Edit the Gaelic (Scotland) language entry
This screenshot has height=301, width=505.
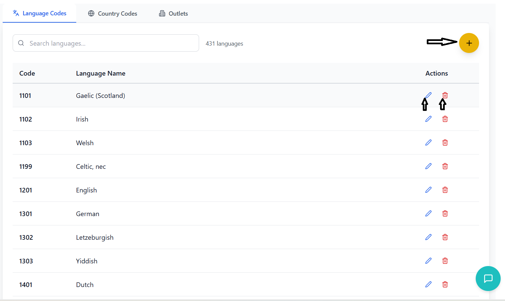point(428,95)
